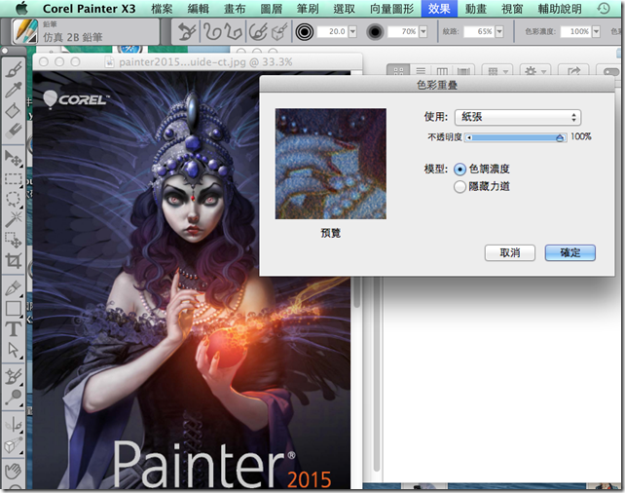Select the Rectangular Selection tool
The height and width of the screenshot is (493, 625).
[x=14, y=178]
